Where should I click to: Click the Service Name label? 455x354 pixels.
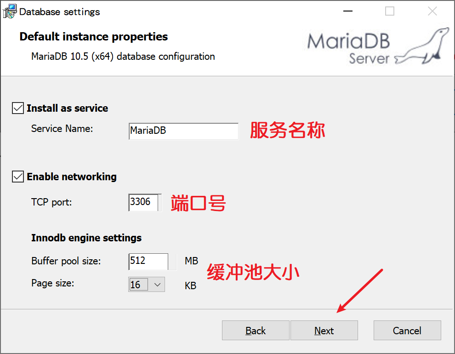pos(62,129)
